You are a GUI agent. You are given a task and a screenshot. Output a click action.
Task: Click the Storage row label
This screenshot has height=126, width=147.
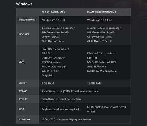coord(23,91)
